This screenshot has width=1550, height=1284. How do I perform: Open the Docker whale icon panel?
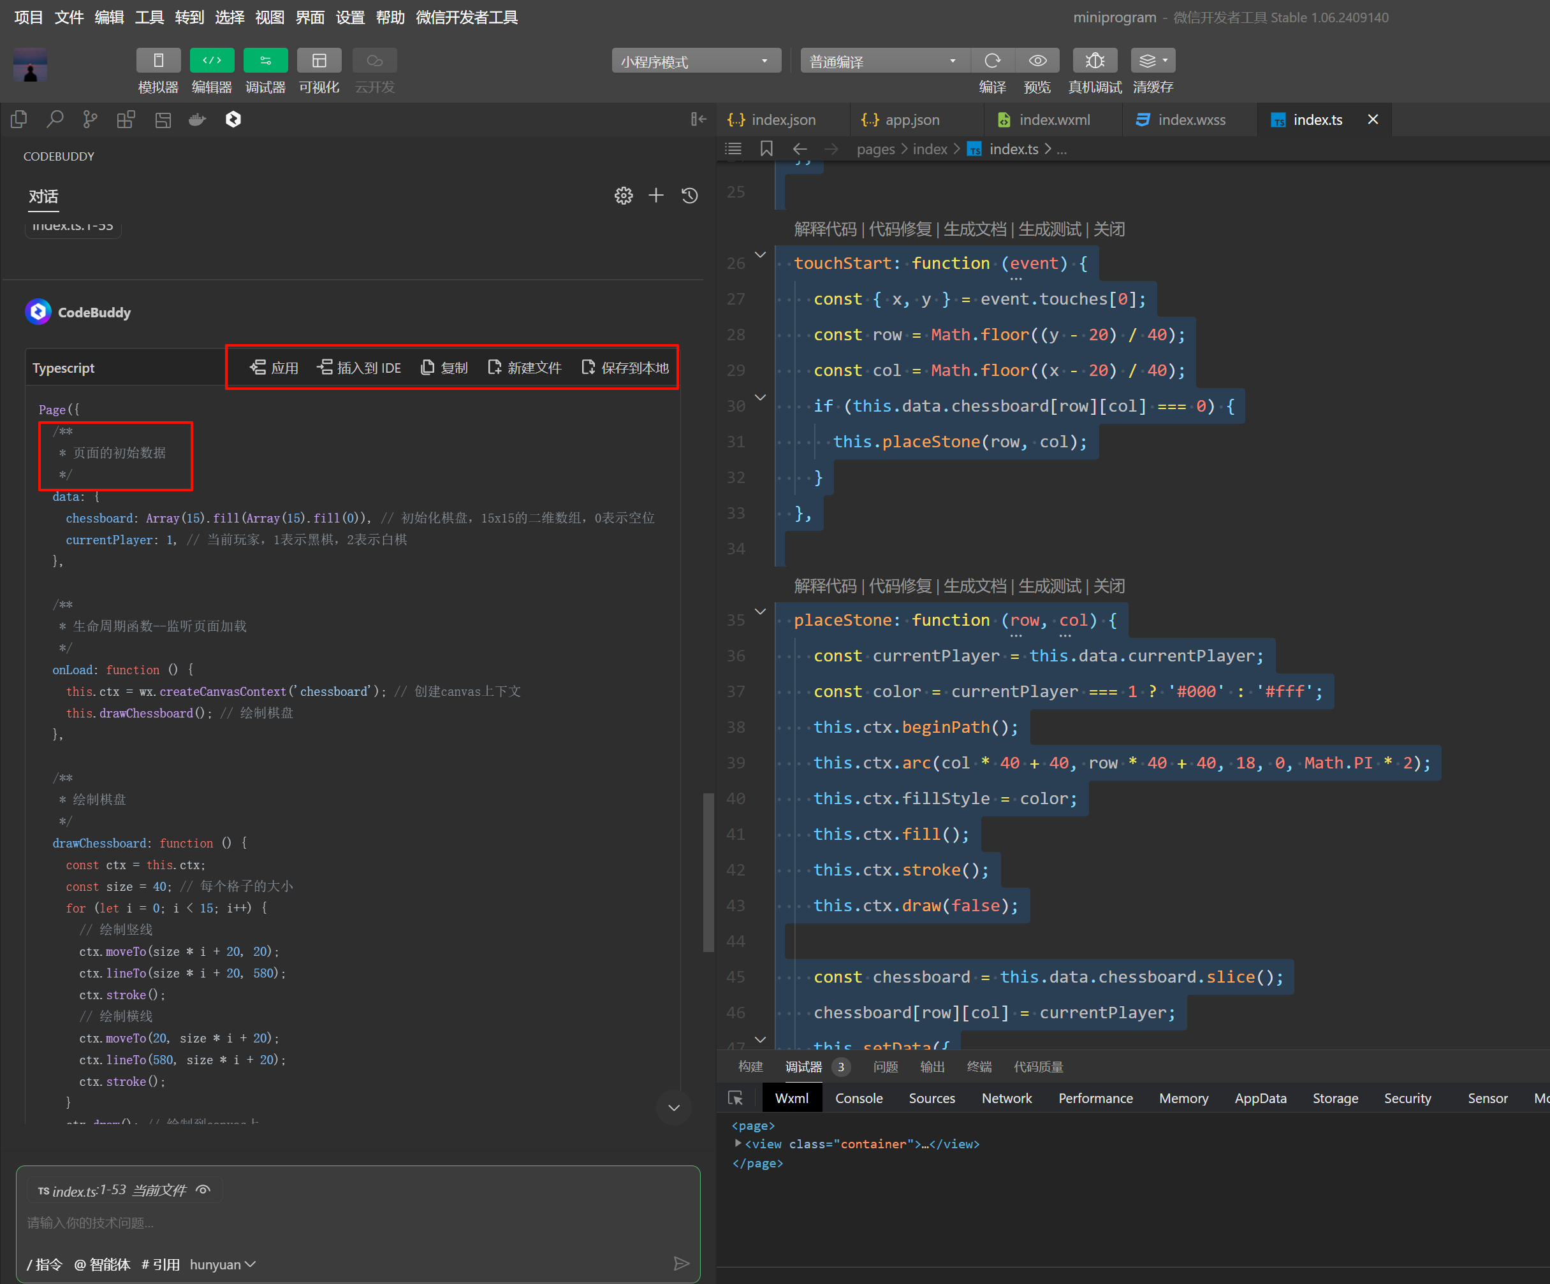(197, 119)
